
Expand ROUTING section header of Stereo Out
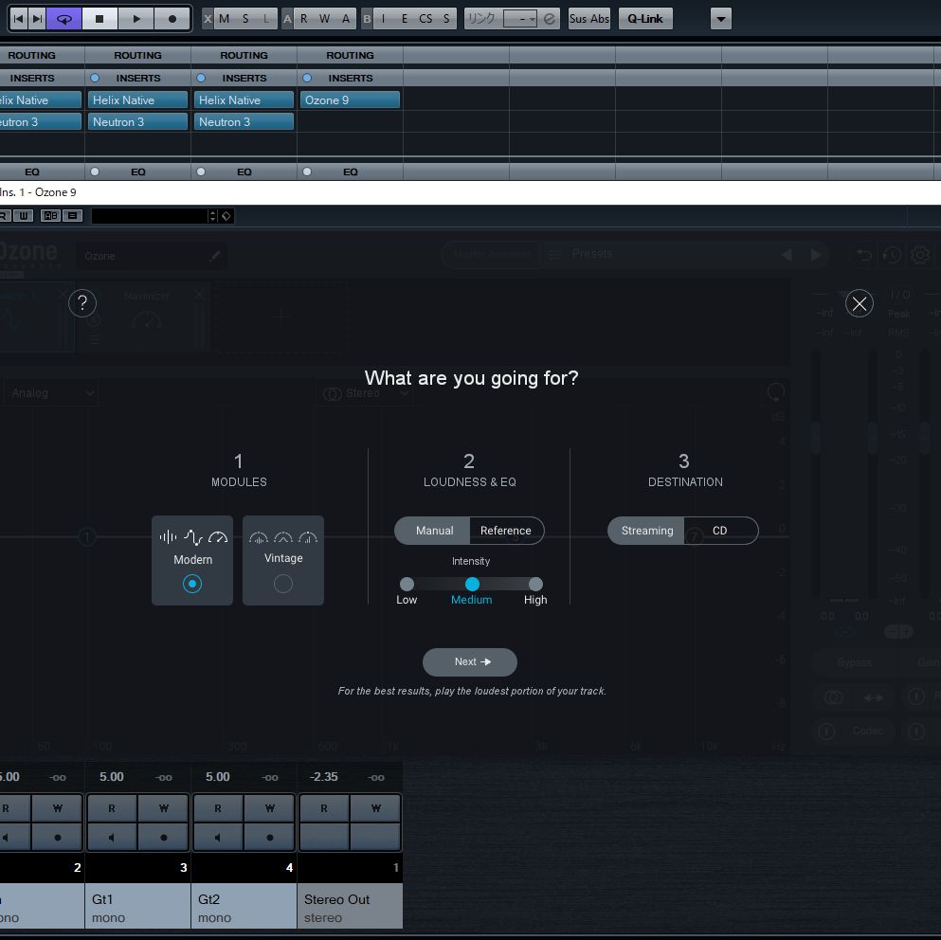pos(350,55)
